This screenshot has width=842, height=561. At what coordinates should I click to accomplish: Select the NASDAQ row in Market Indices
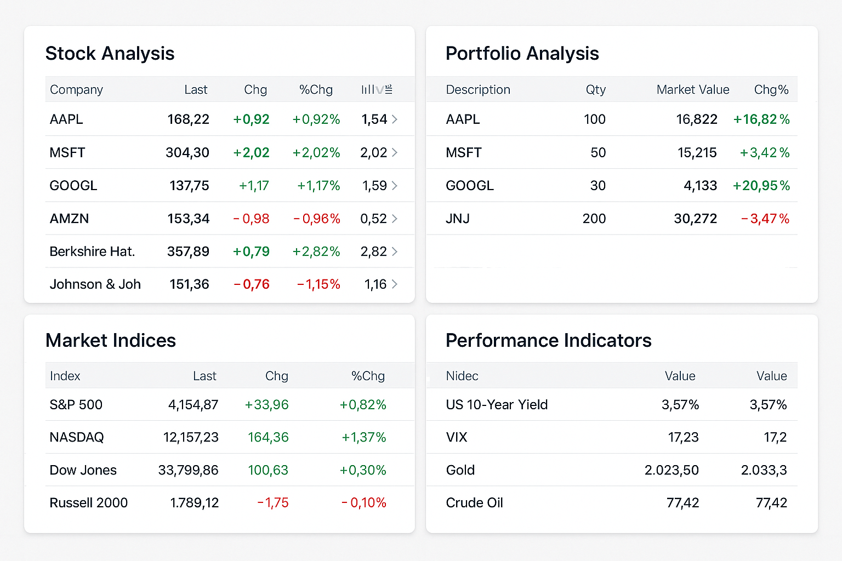point(77,437)
